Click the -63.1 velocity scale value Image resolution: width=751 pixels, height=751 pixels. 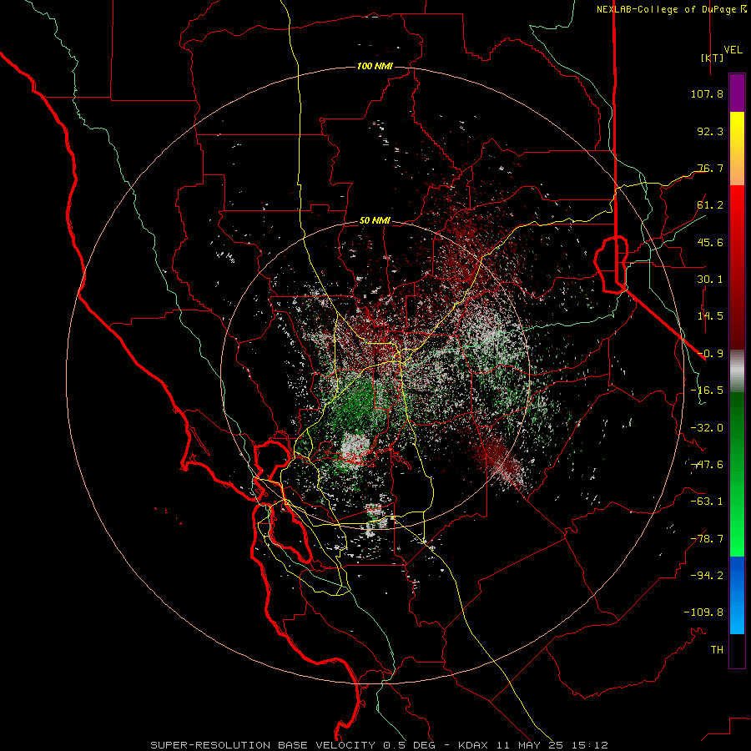(707, 502)
